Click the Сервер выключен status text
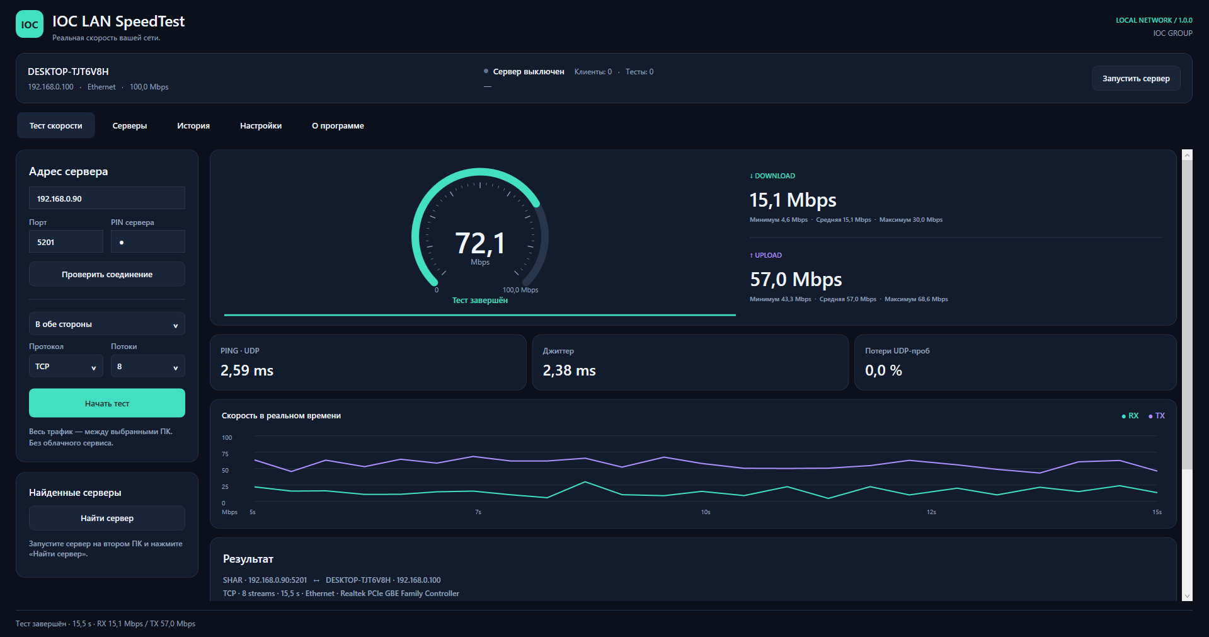This screenshot has height=637, width=1209. tap(529, 72)
